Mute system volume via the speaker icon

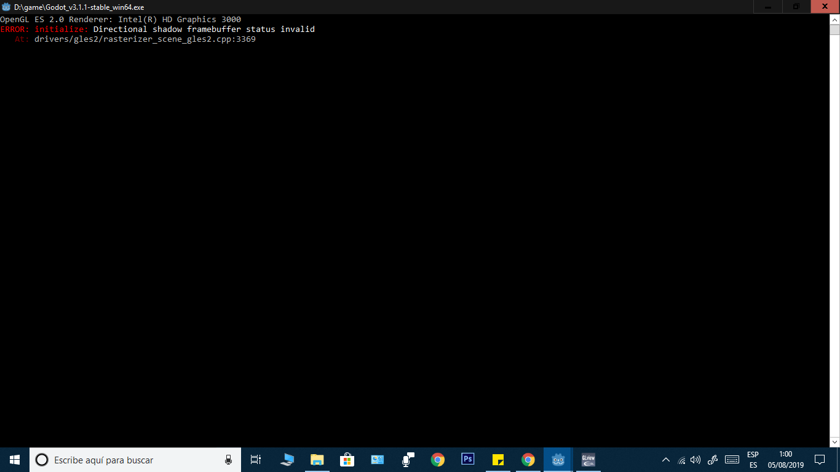pos(695,460)
